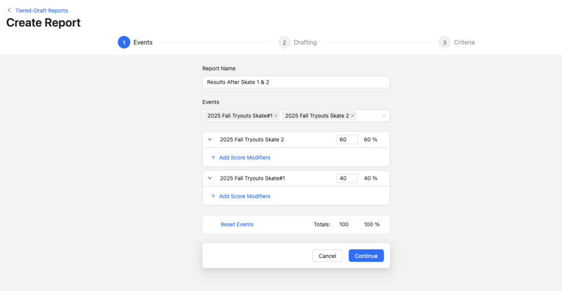562x291 pixels.
Task: Click the Report Name text field
Action: (x=296, y=82)
